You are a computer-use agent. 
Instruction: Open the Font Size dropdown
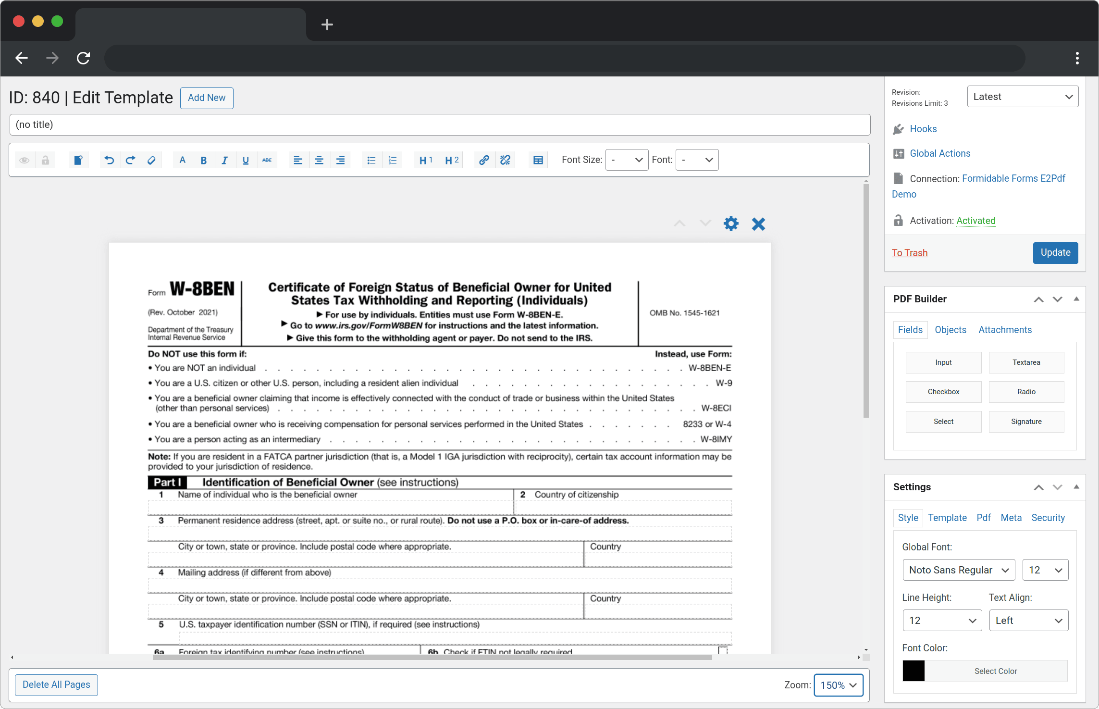(x=627, y=160)
